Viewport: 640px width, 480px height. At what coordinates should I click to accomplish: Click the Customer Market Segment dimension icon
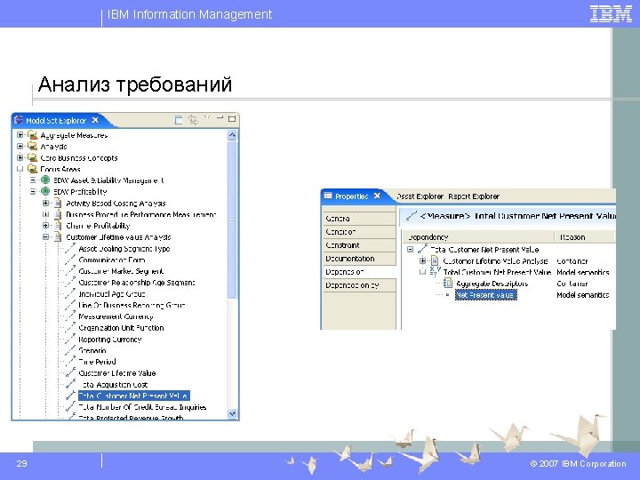(x=70, y=270)
